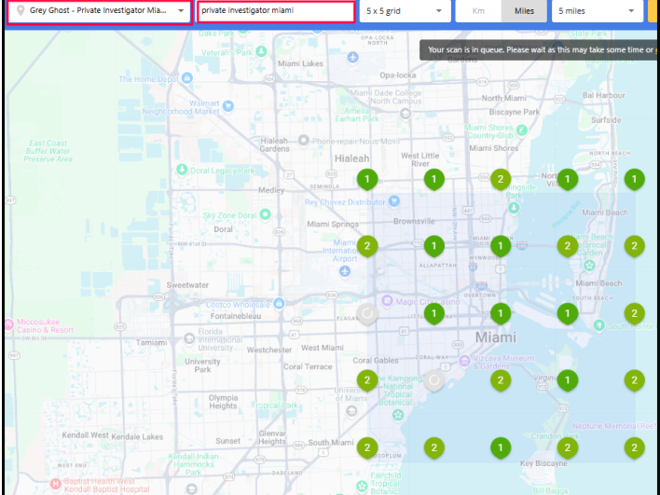Click the keyword field with private investigator miami
The image size is (660, 495).
pos(276,11)
